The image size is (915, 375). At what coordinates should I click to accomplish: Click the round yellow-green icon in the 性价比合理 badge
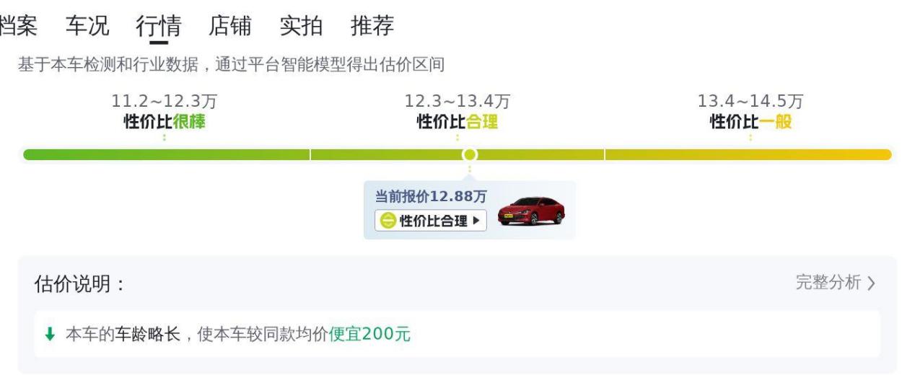tap(388, 221)
